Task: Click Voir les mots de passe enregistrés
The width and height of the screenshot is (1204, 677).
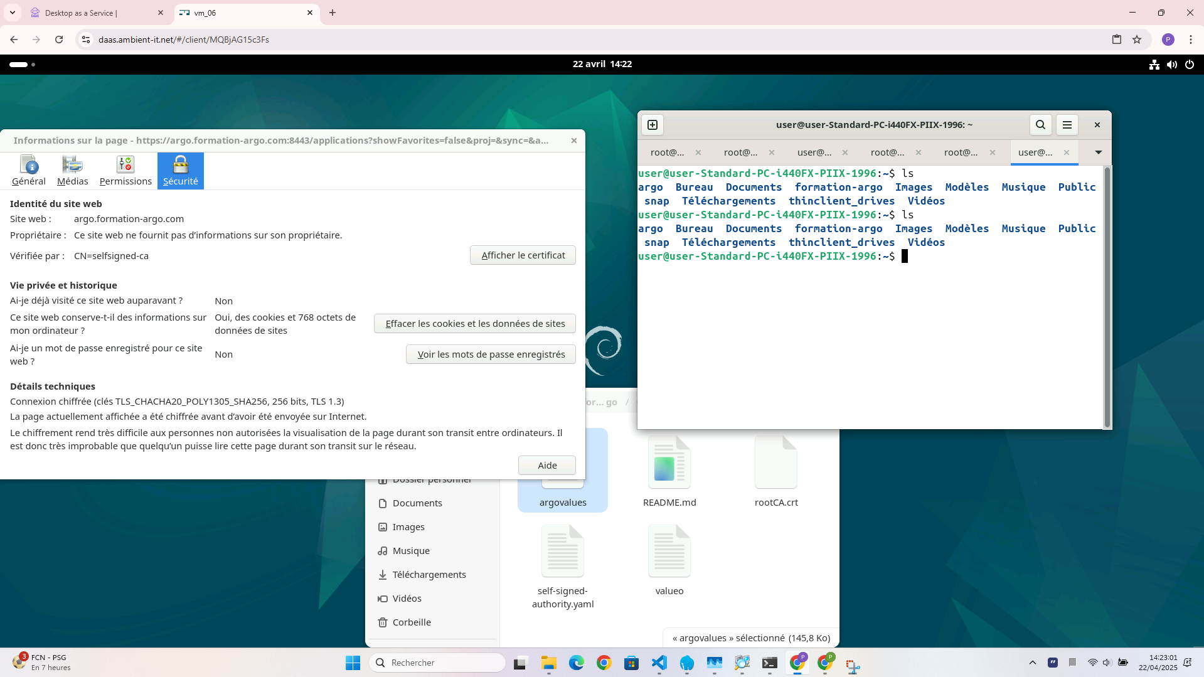Action: 491,354
